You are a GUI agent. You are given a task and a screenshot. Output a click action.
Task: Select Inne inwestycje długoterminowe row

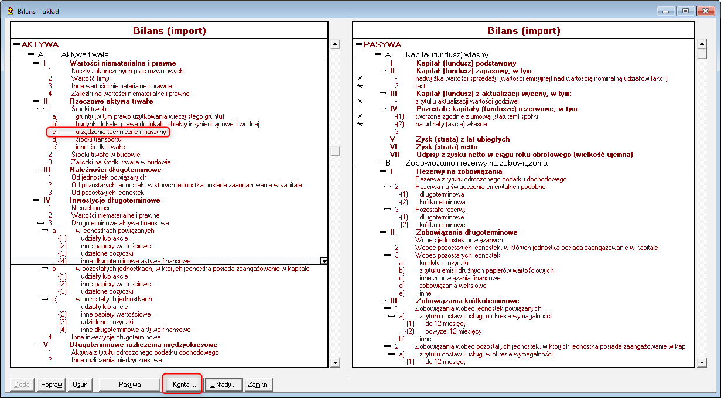point(116,337)
